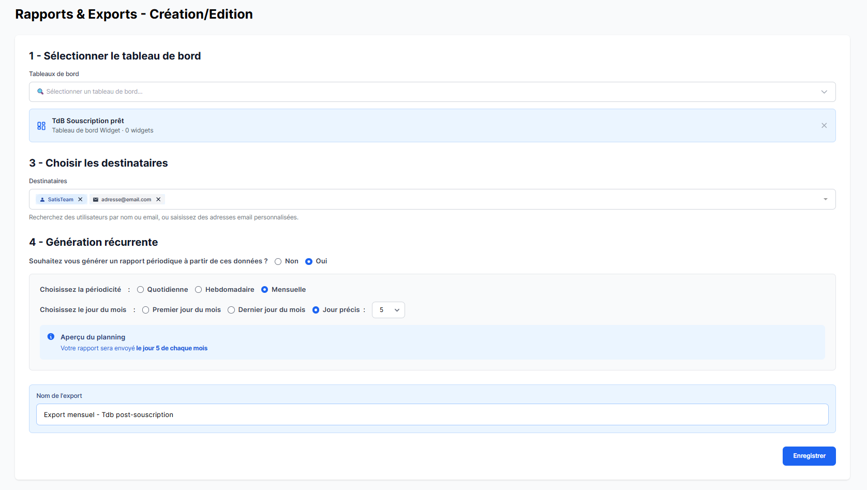Open the Destinataires dropdown arrow
This screenshot has width=867, height=490.
coord(825,200)
